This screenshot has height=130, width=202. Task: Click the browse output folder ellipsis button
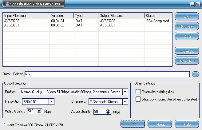click(x=196, y=74)
